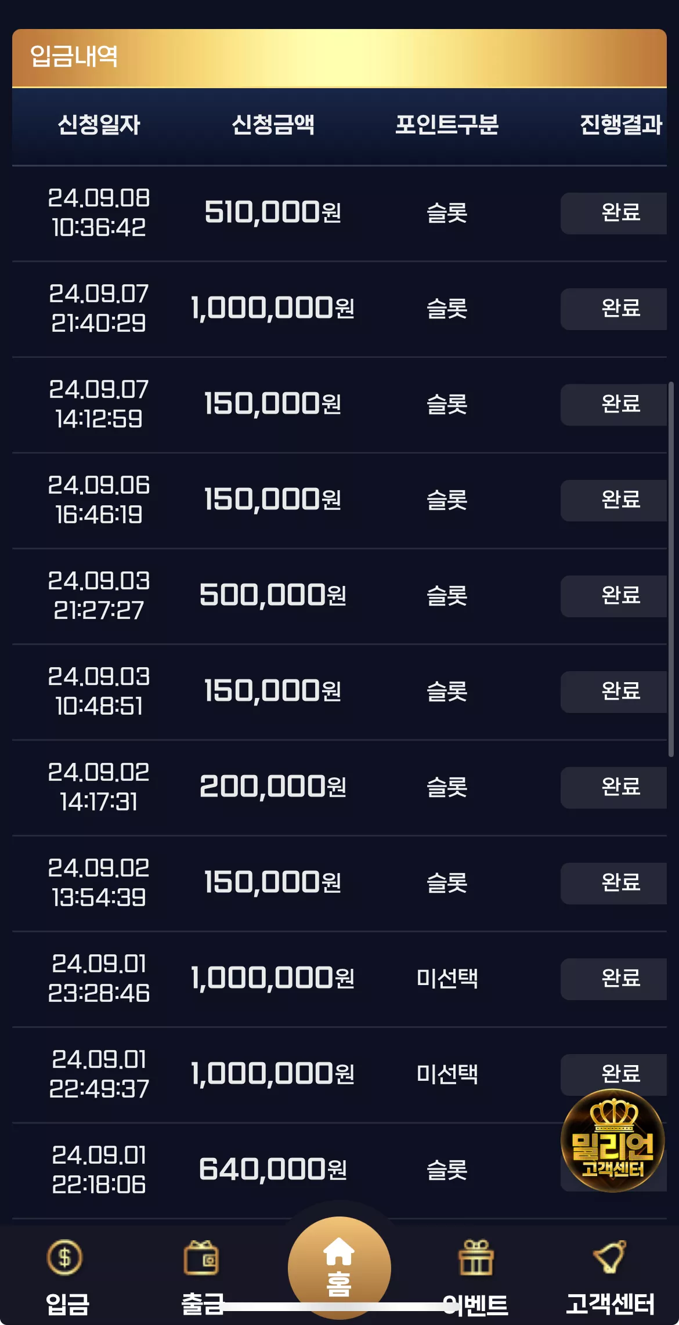Screen dimensions: 679x1325
Task: Click 완료 status of 200,000원 deposit
Action: (613, 787)
